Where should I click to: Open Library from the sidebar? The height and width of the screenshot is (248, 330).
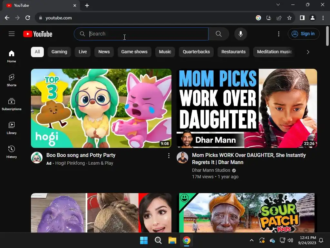[x=12, y=128]
